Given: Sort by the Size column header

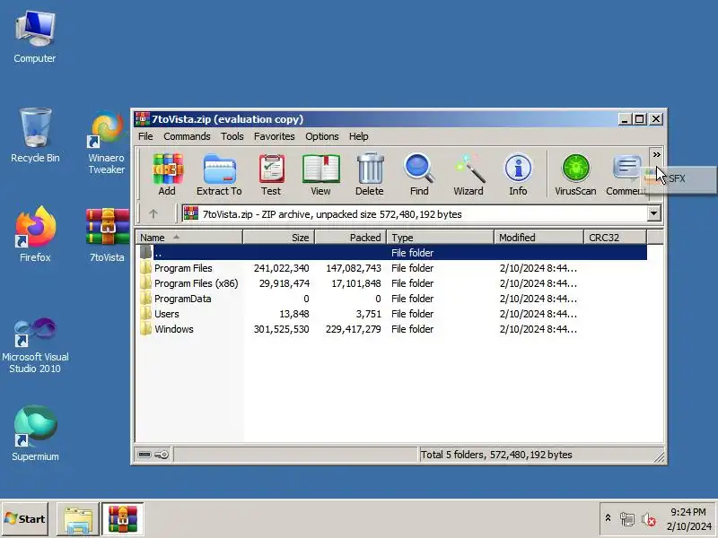Looking at the screenshot, I should click(x=279, y=238).
